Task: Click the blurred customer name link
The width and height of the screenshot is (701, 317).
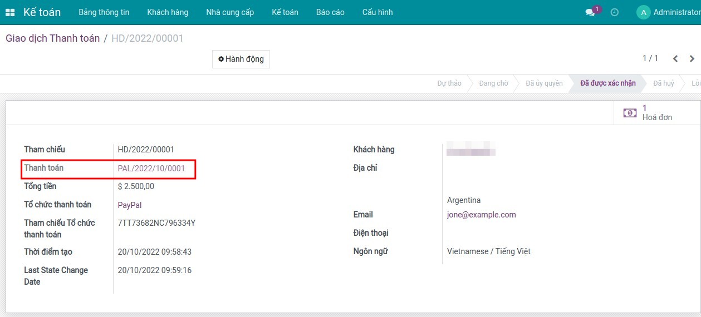Action: coord(471,149)
